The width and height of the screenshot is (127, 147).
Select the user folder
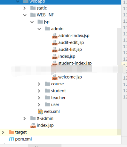(x=55, y=104)
